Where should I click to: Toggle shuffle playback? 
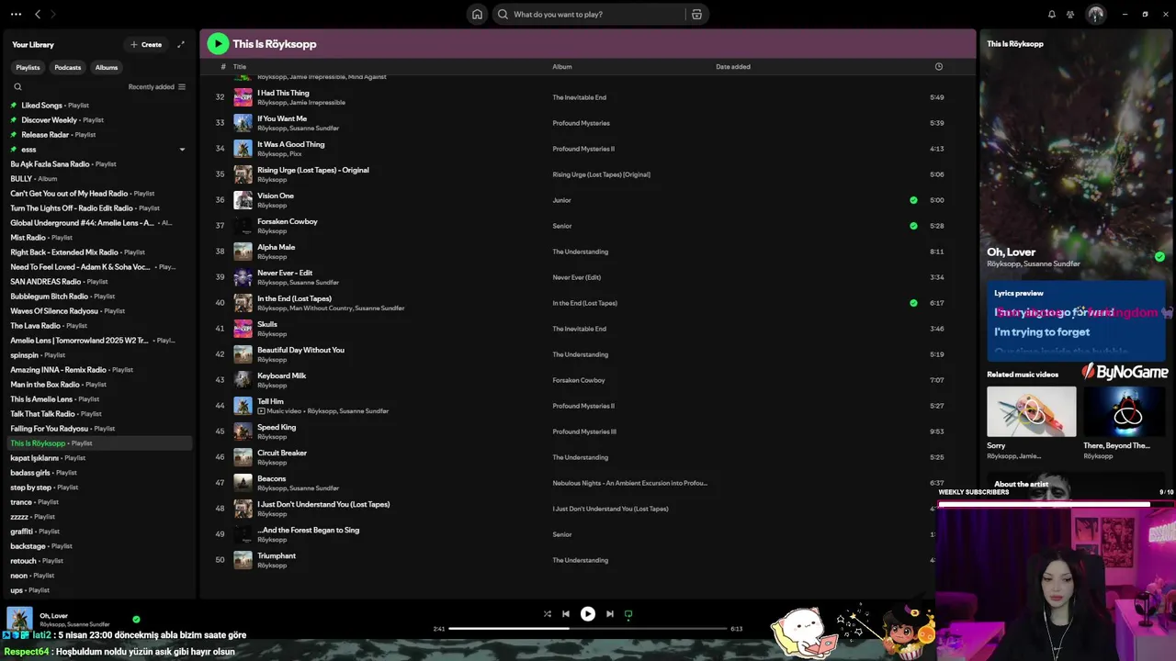click(548, 614)
